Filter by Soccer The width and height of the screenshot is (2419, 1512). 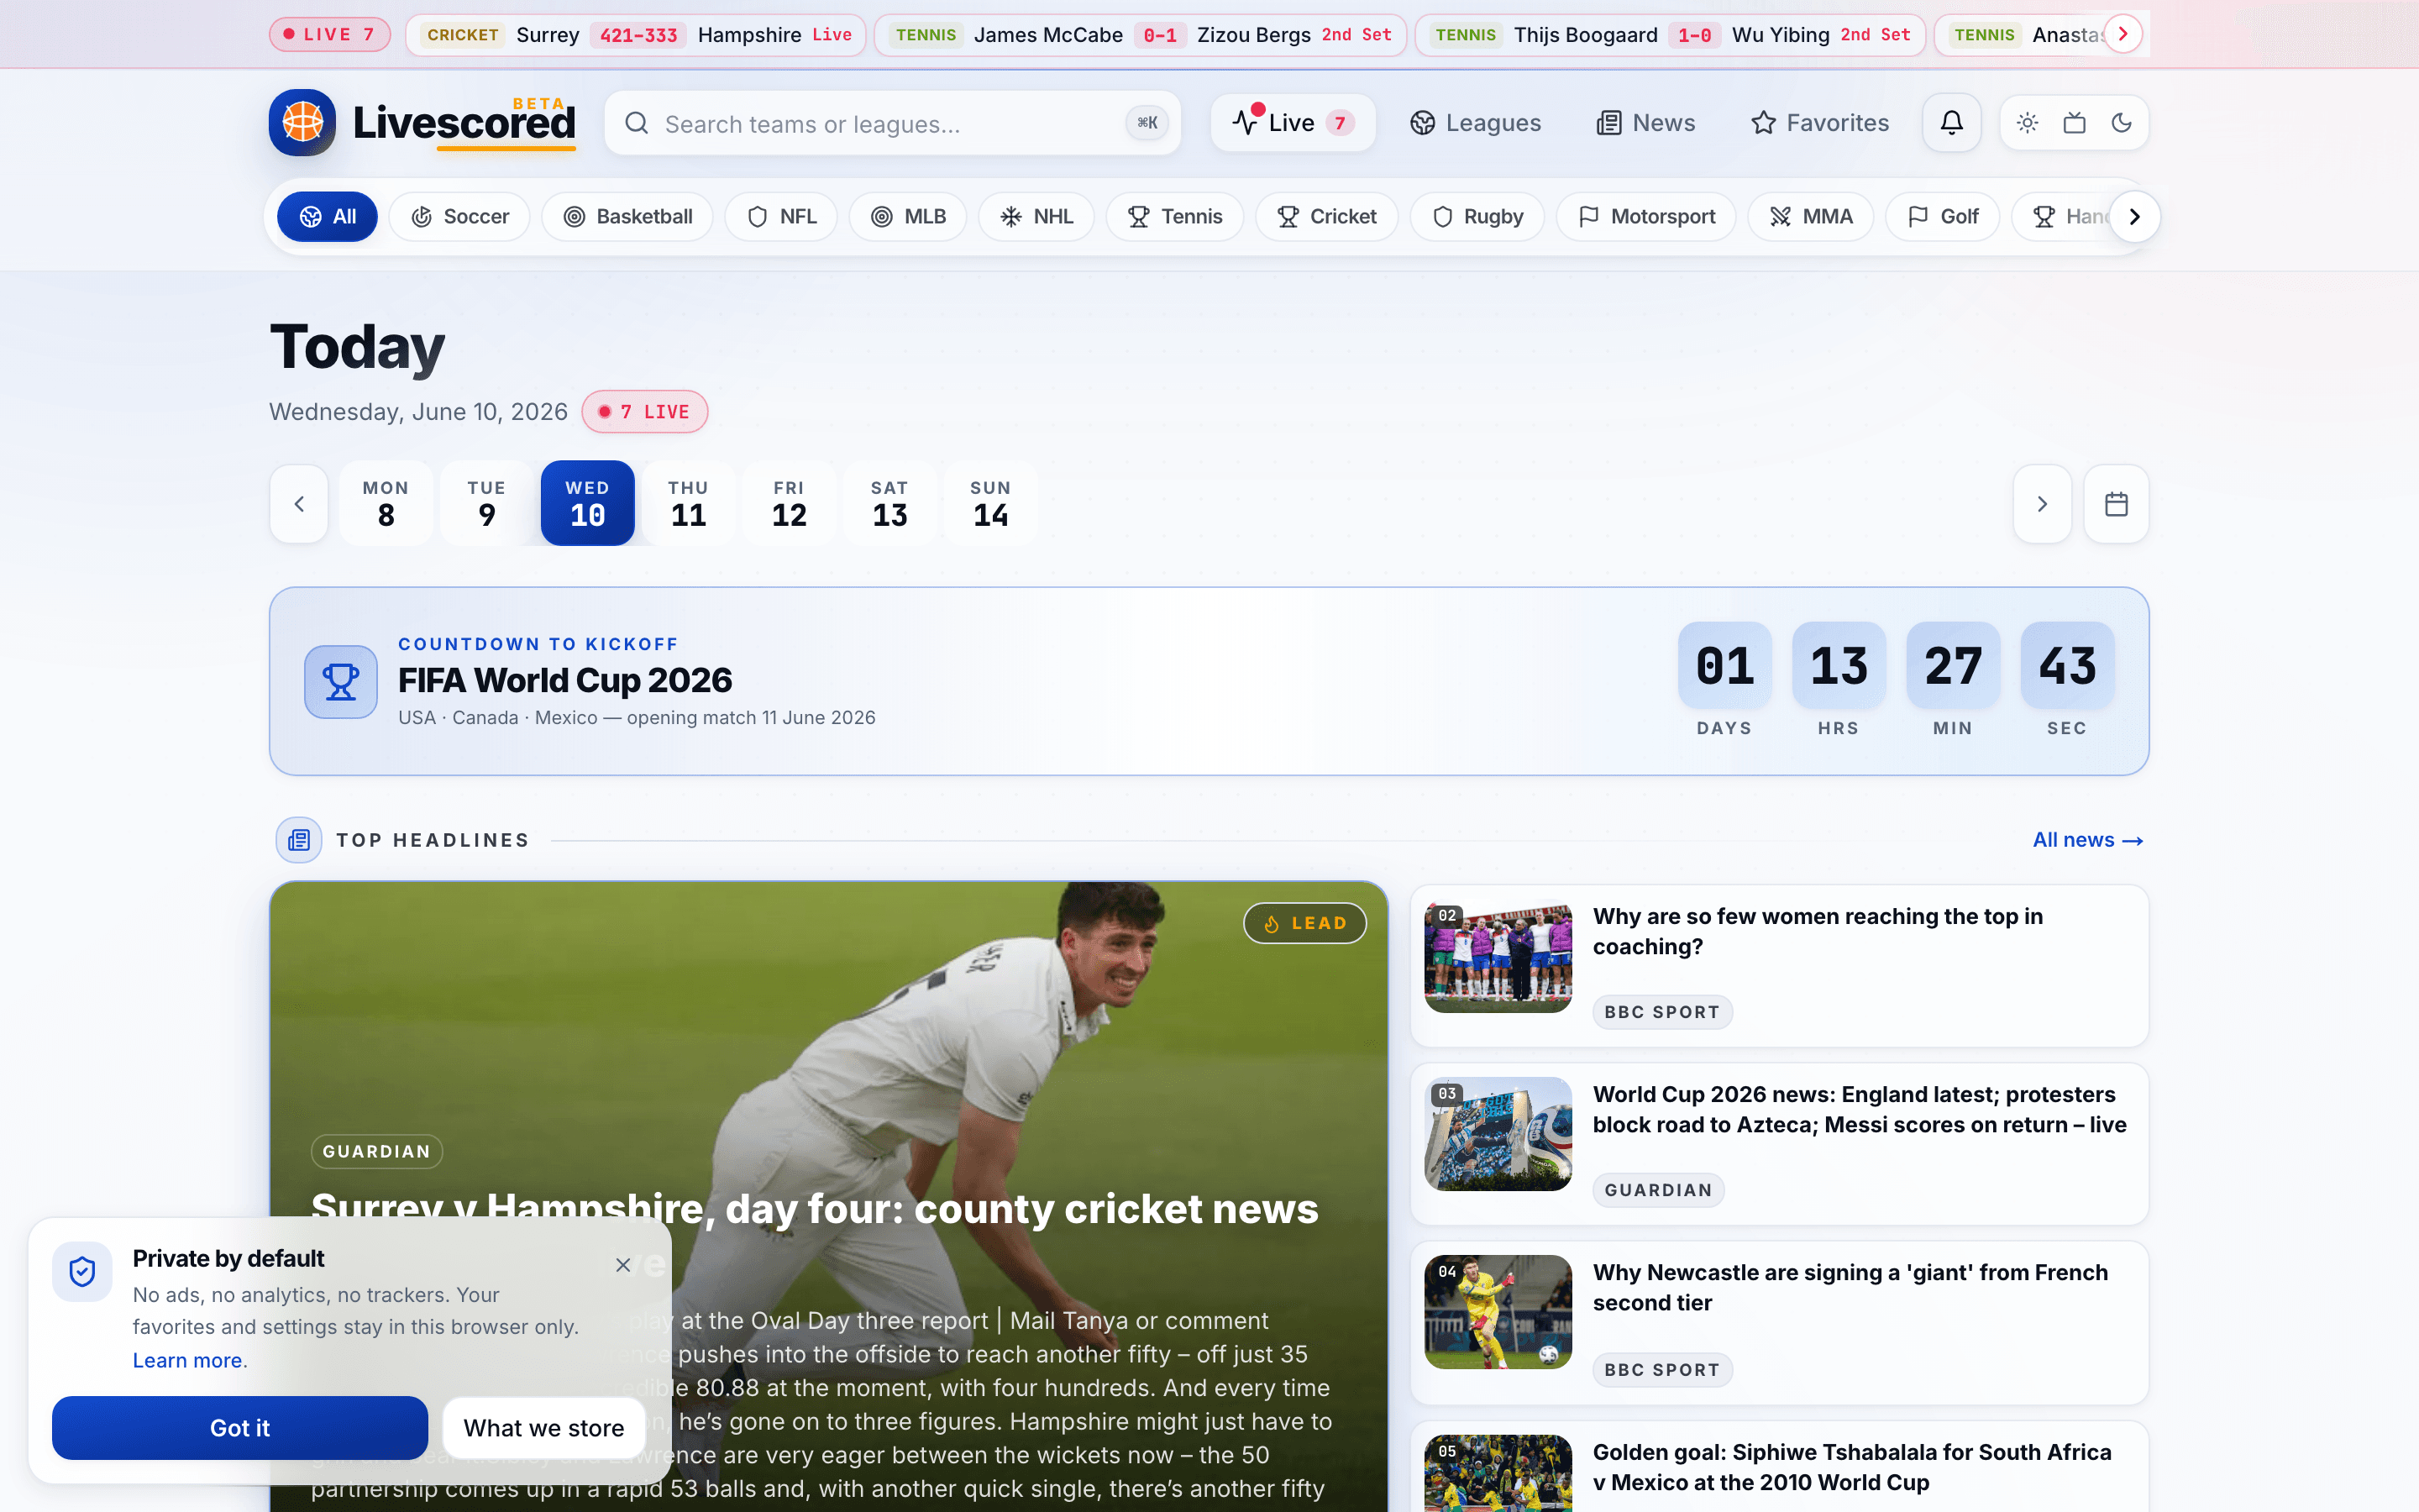tap(459, 217)
